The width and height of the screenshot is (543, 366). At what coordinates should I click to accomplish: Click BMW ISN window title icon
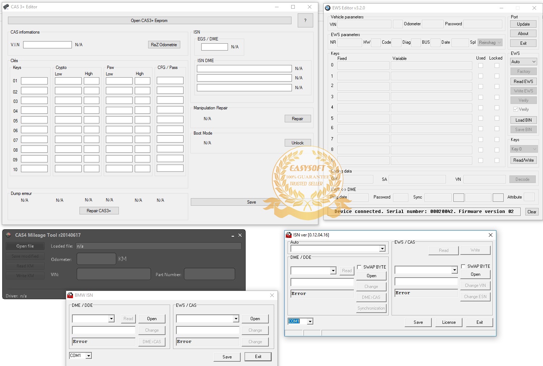point(70,295)
